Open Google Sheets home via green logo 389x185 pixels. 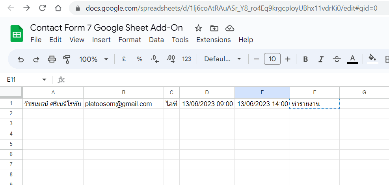click(17, 33)
